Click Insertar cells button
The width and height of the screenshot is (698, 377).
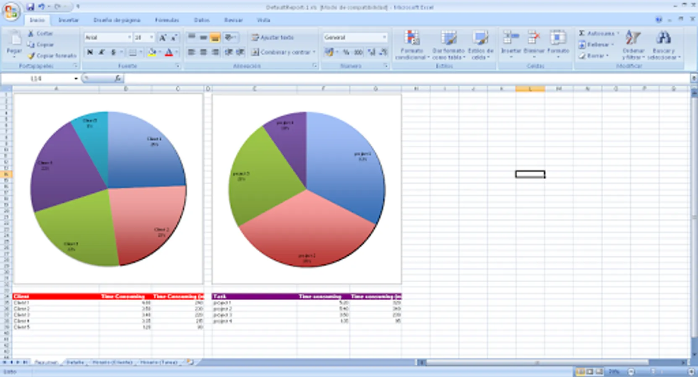pos(511,44)
